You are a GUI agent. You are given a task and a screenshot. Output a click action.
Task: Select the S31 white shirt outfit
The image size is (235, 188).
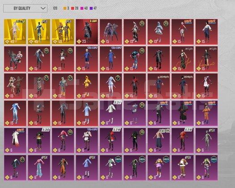tap(111, 113)
